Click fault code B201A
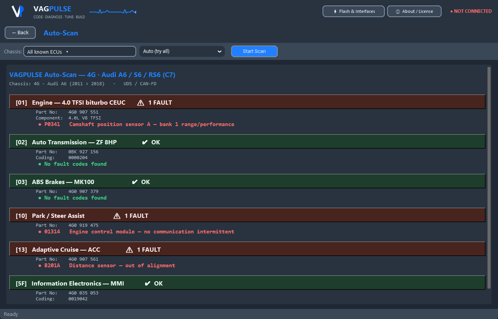 pos(52,266)
